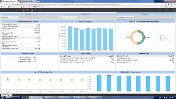Open the View menu
Viewport: 176px width, 99px height.
pyautogui.click(x=7, y=10)
